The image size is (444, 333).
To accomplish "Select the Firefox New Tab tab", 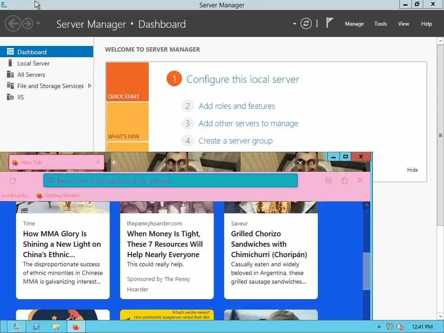I will point(56,162).
